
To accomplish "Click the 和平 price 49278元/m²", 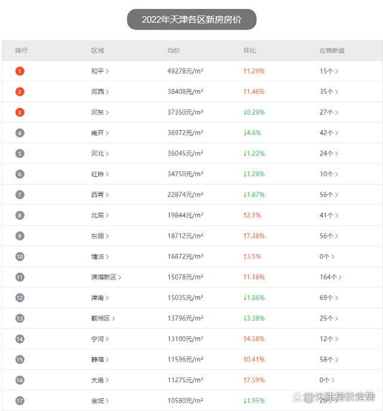I will click(x=185, y=71).
